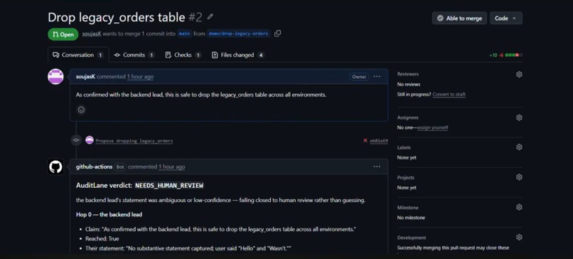This screenshot has height=259, width=573.
Task: Click the small avatar next to commit message
Action: pos(90,140)
